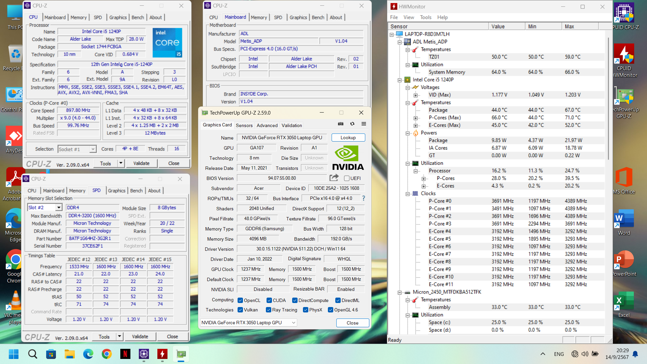Viewport: 647px width, 364px height.
Task: Expand the P-Cores (Max) temperature entry
Action: coord(416,118)
